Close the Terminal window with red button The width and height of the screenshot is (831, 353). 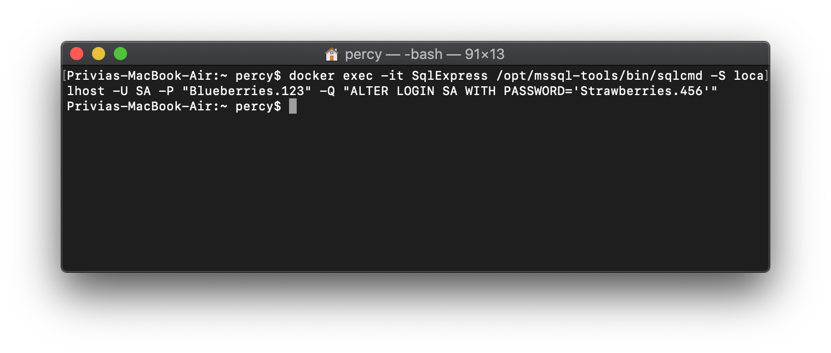(x=77, y=54)
